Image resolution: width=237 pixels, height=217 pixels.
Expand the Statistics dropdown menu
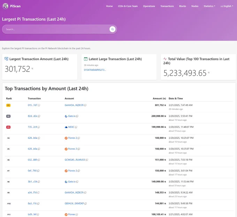pos(209,6)
